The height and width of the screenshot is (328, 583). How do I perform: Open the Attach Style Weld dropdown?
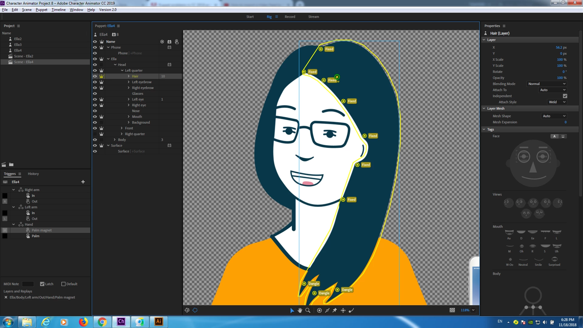(557, 102)
